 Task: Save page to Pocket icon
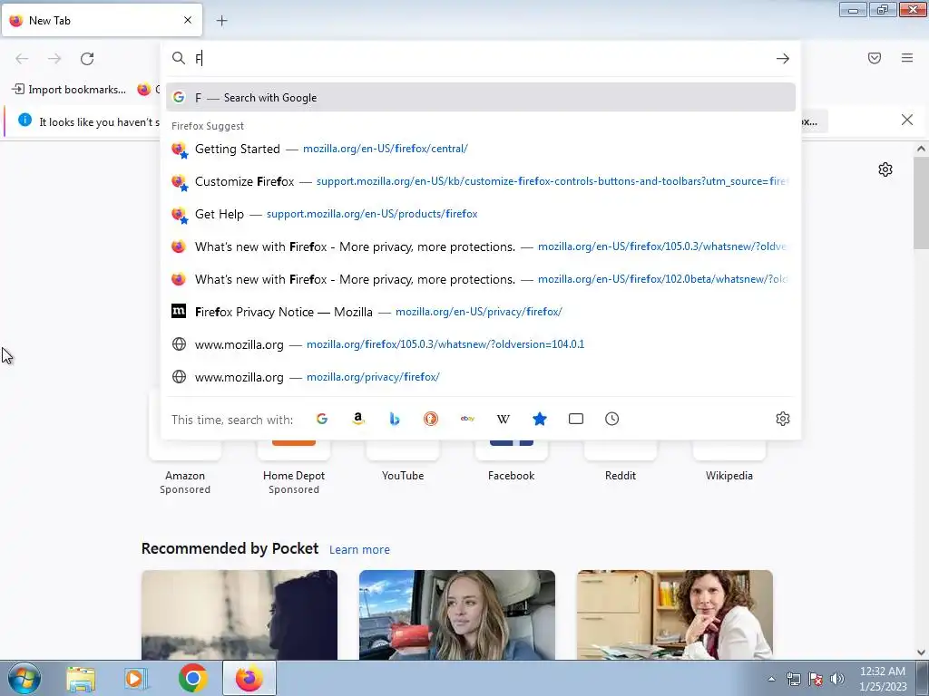[x=874, y=58]
